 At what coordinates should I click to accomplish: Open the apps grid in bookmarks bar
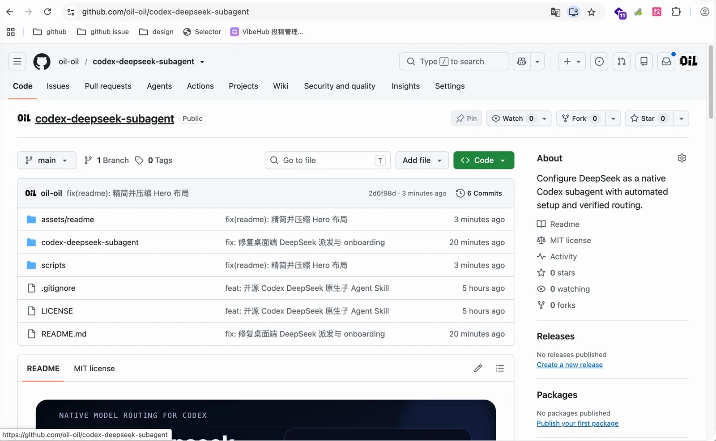(11, 32)
